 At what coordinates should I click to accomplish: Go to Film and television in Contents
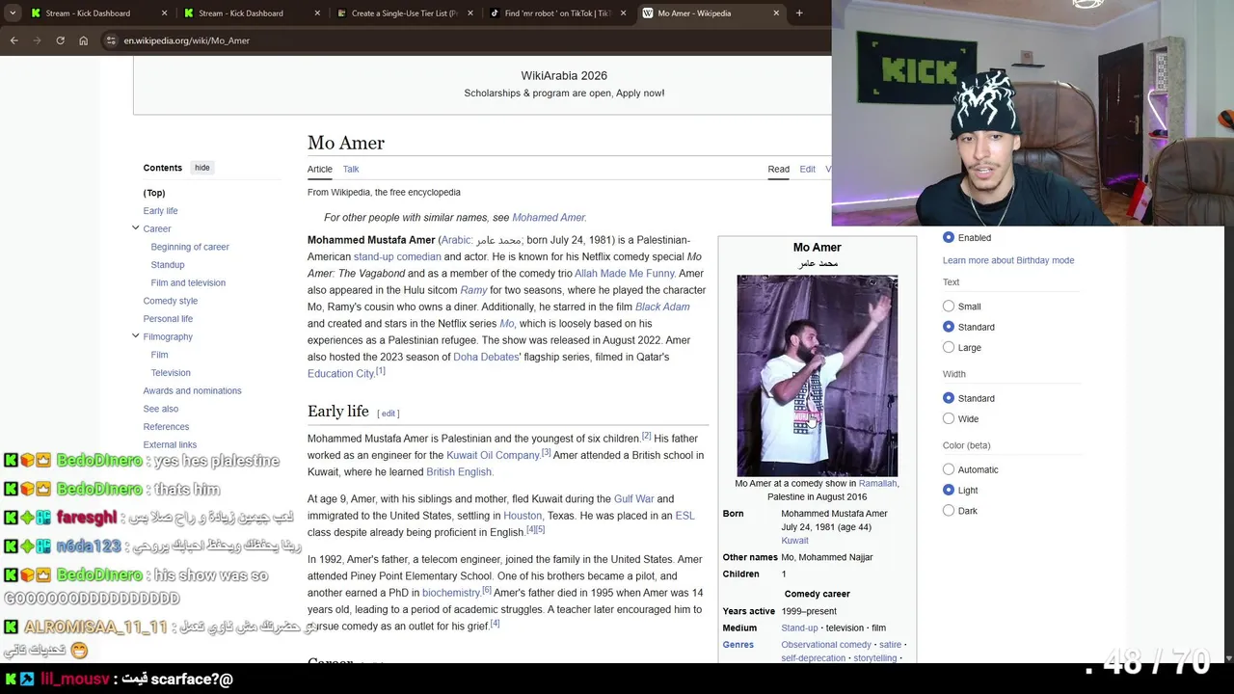click(188, 282)
